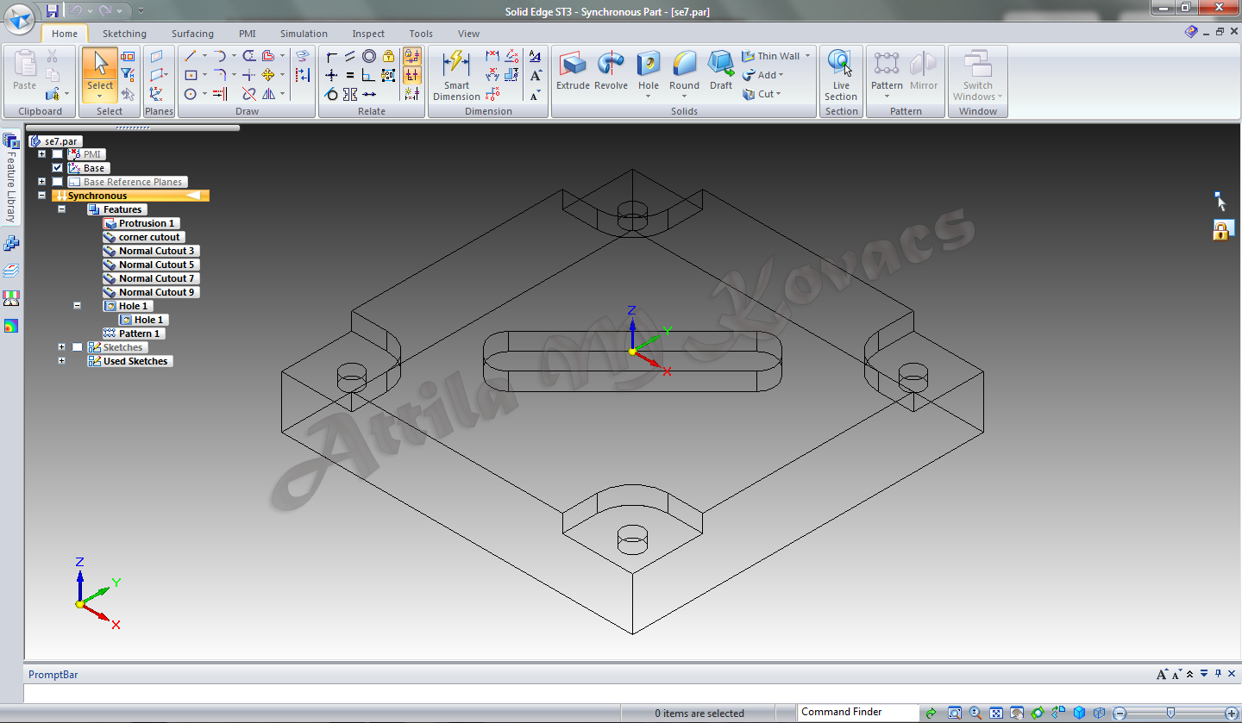
Task: Select the Line draw tool
Action: pos(191,56)
